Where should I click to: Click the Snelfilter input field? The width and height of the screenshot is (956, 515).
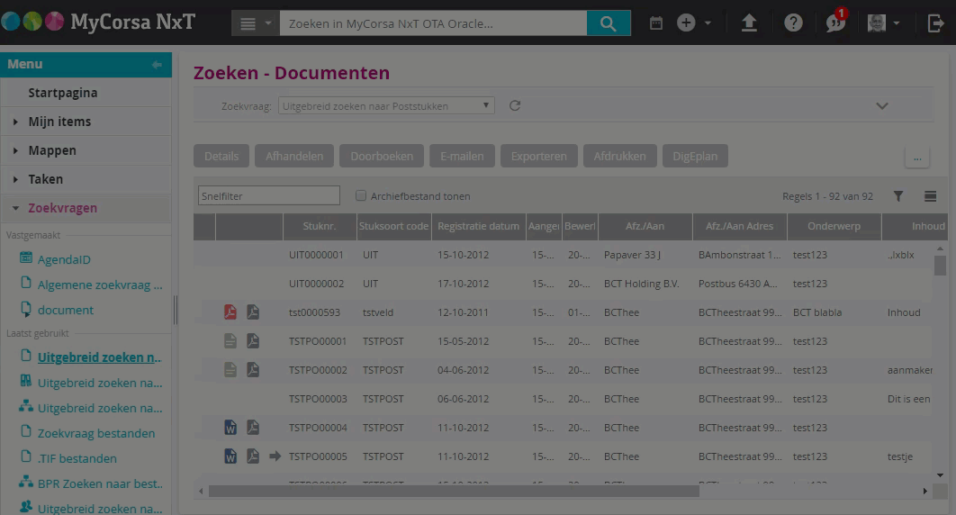click(x=269, y=195)
